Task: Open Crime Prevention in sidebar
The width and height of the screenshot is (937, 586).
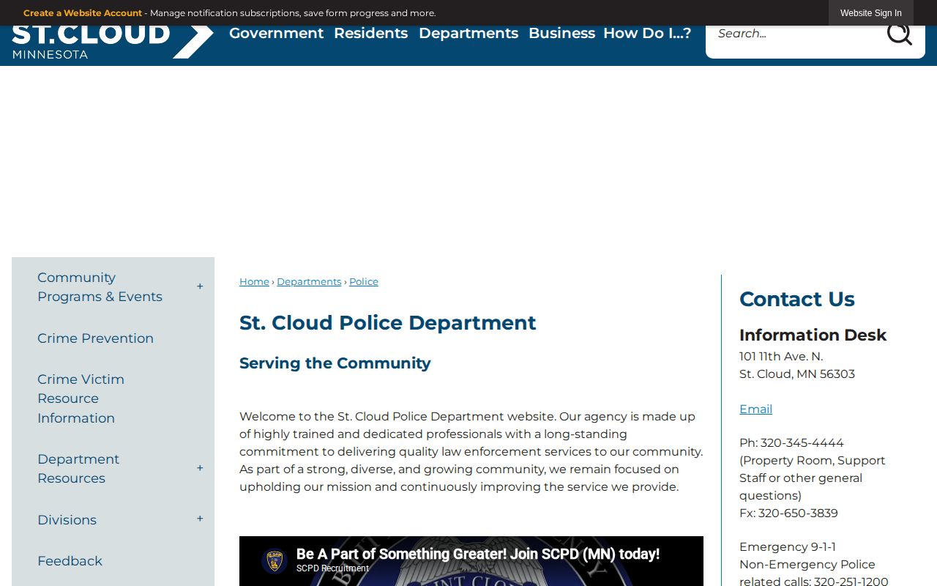Action: click(95, 338)
